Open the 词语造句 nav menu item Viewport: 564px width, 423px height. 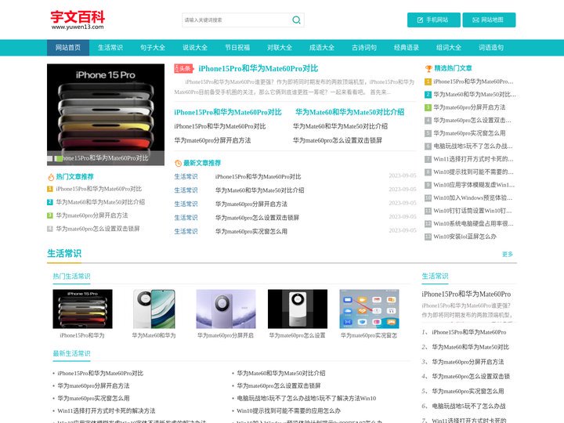[x=491, y=48]
